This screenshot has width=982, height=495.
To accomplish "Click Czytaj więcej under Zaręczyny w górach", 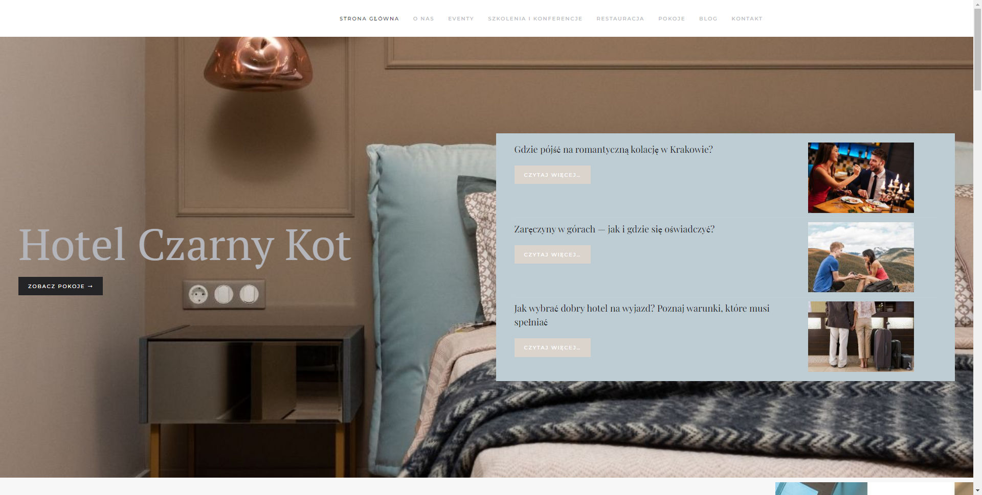I will [x=552, y=254].
